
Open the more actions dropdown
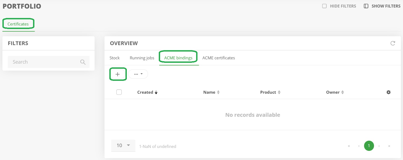pos(138,74)
